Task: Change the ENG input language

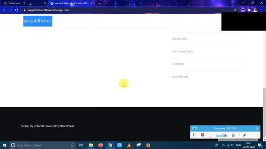Action: pos(238,145)
